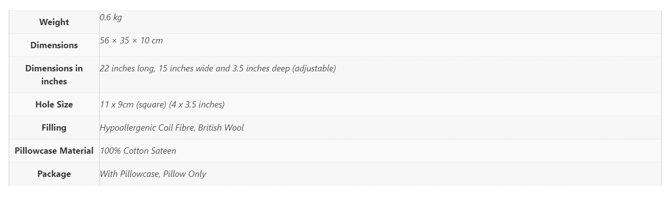This screenshot has width=668, height=199.
Task: Click the Dimensions in inches label
Action: [54, 75]
